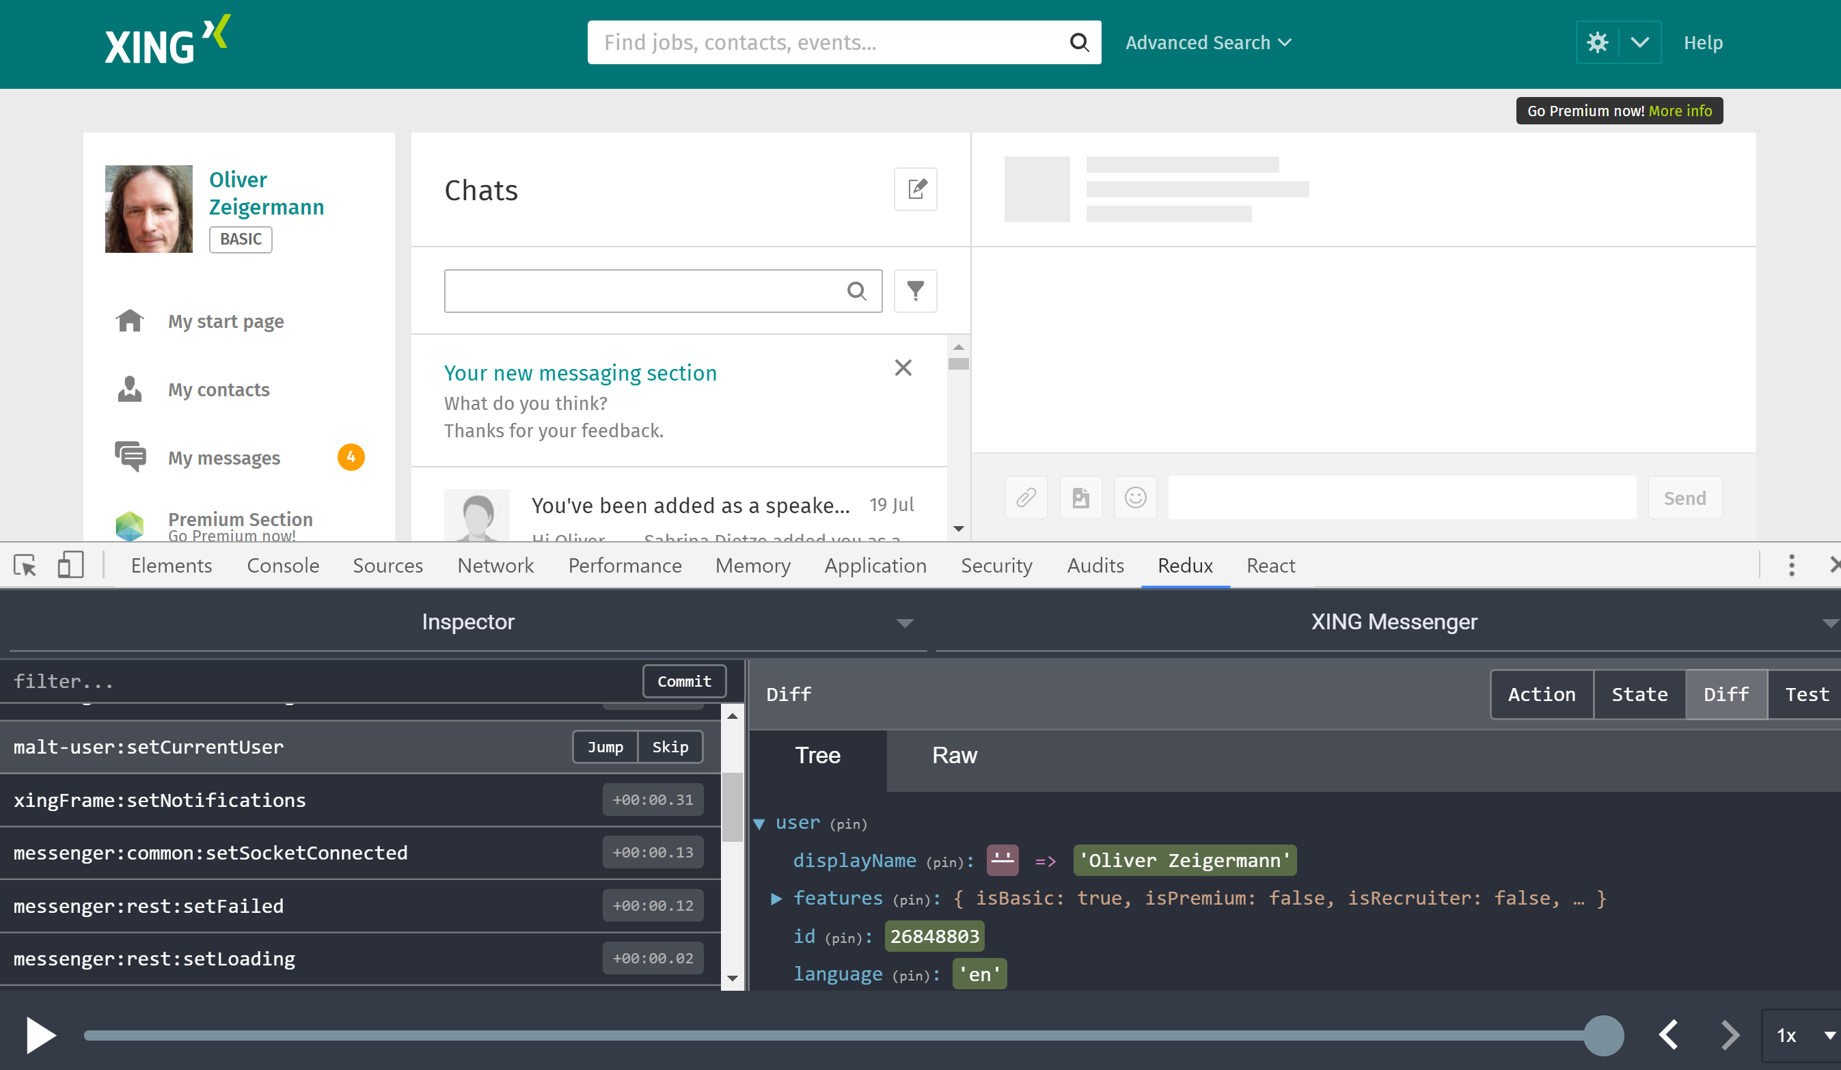
Task: Click the image upload icon
Action: [x=1080, y=497]
